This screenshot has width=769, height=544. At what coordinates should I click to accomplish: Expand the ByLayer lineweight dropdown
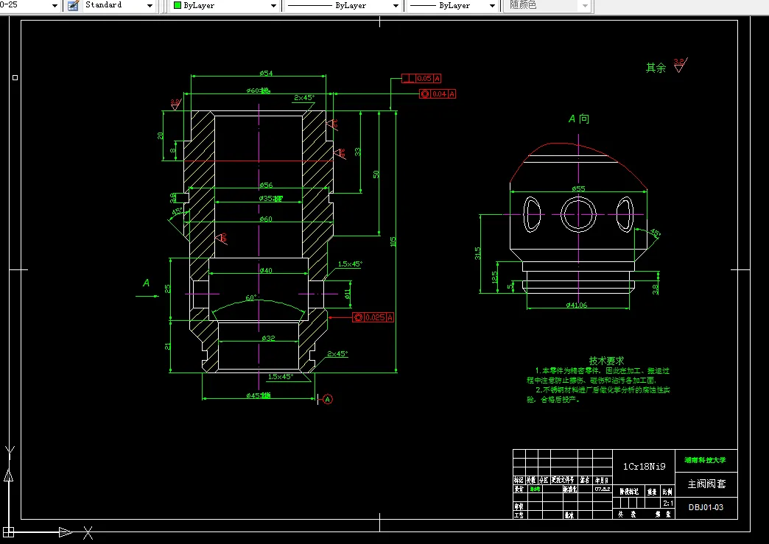click(x=493, y=5)
